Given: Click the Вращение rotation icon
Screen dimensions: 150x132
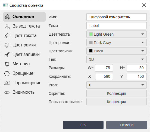Looking at the screenshot, I should click(x=7, y=73).
